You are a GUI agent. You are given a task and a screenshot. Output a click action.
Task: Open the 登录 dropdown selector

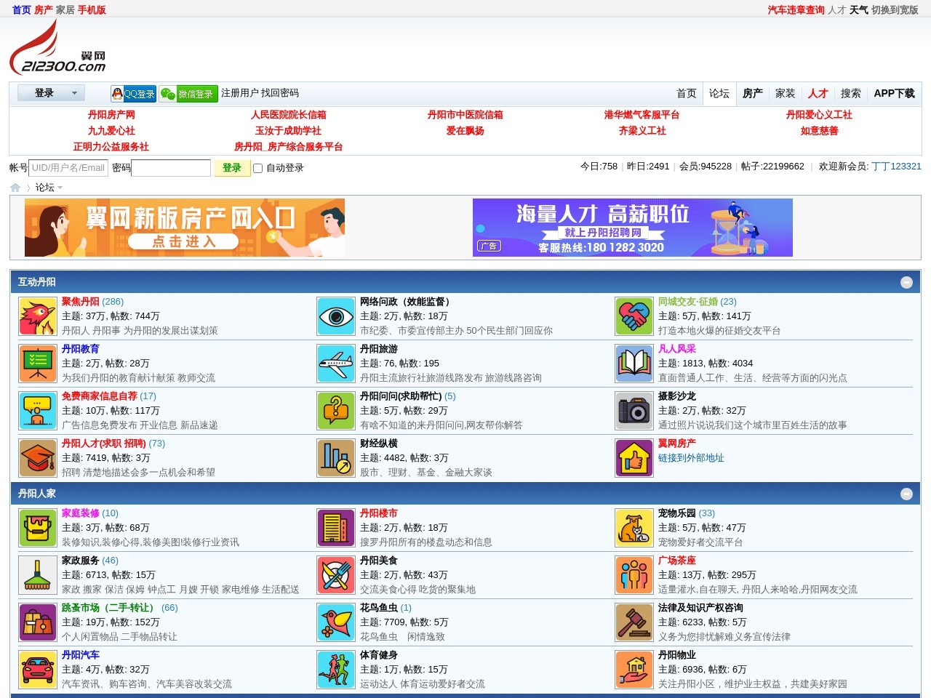pos(50,93)
